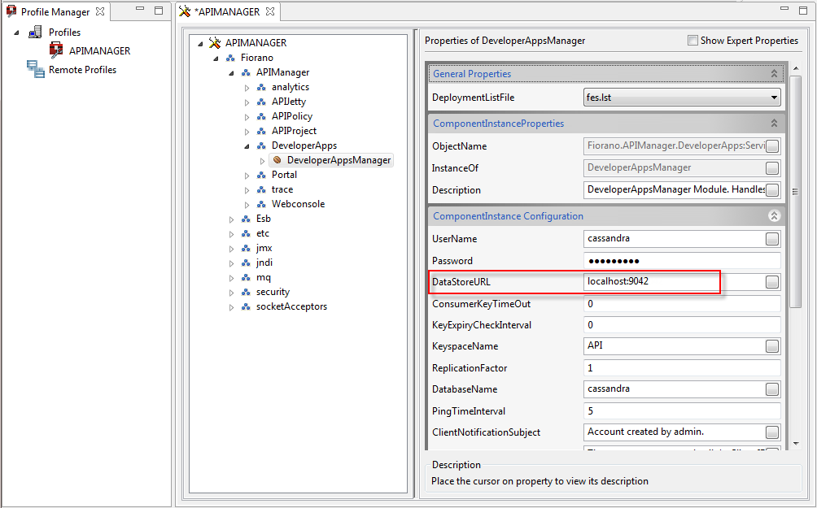Collapse the General Properties section
Viewport: 817px width, 508px height.
(x=774, y=74)
